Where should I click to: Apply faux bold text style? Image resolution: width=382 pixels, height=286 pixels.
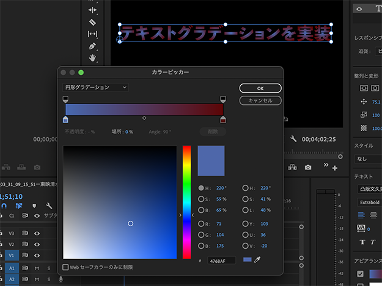(362, 242)
